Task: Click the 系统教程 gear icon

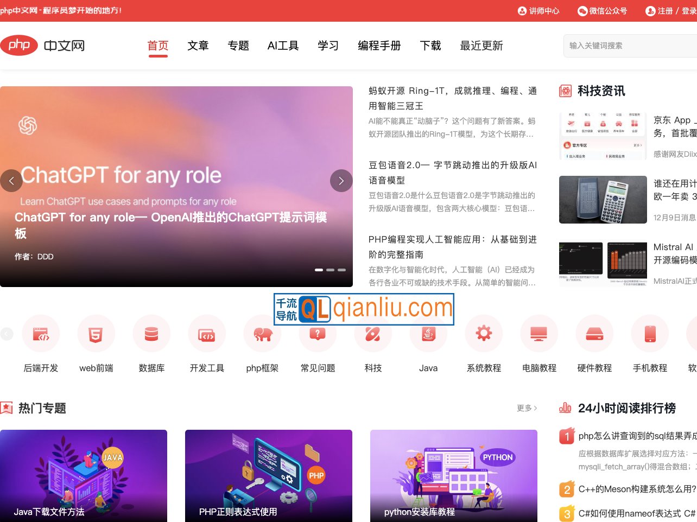Action: tap(484, 333)
